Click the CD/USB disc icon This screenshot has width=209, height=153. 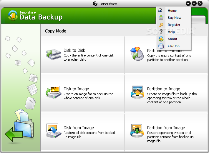pos(161,46)
